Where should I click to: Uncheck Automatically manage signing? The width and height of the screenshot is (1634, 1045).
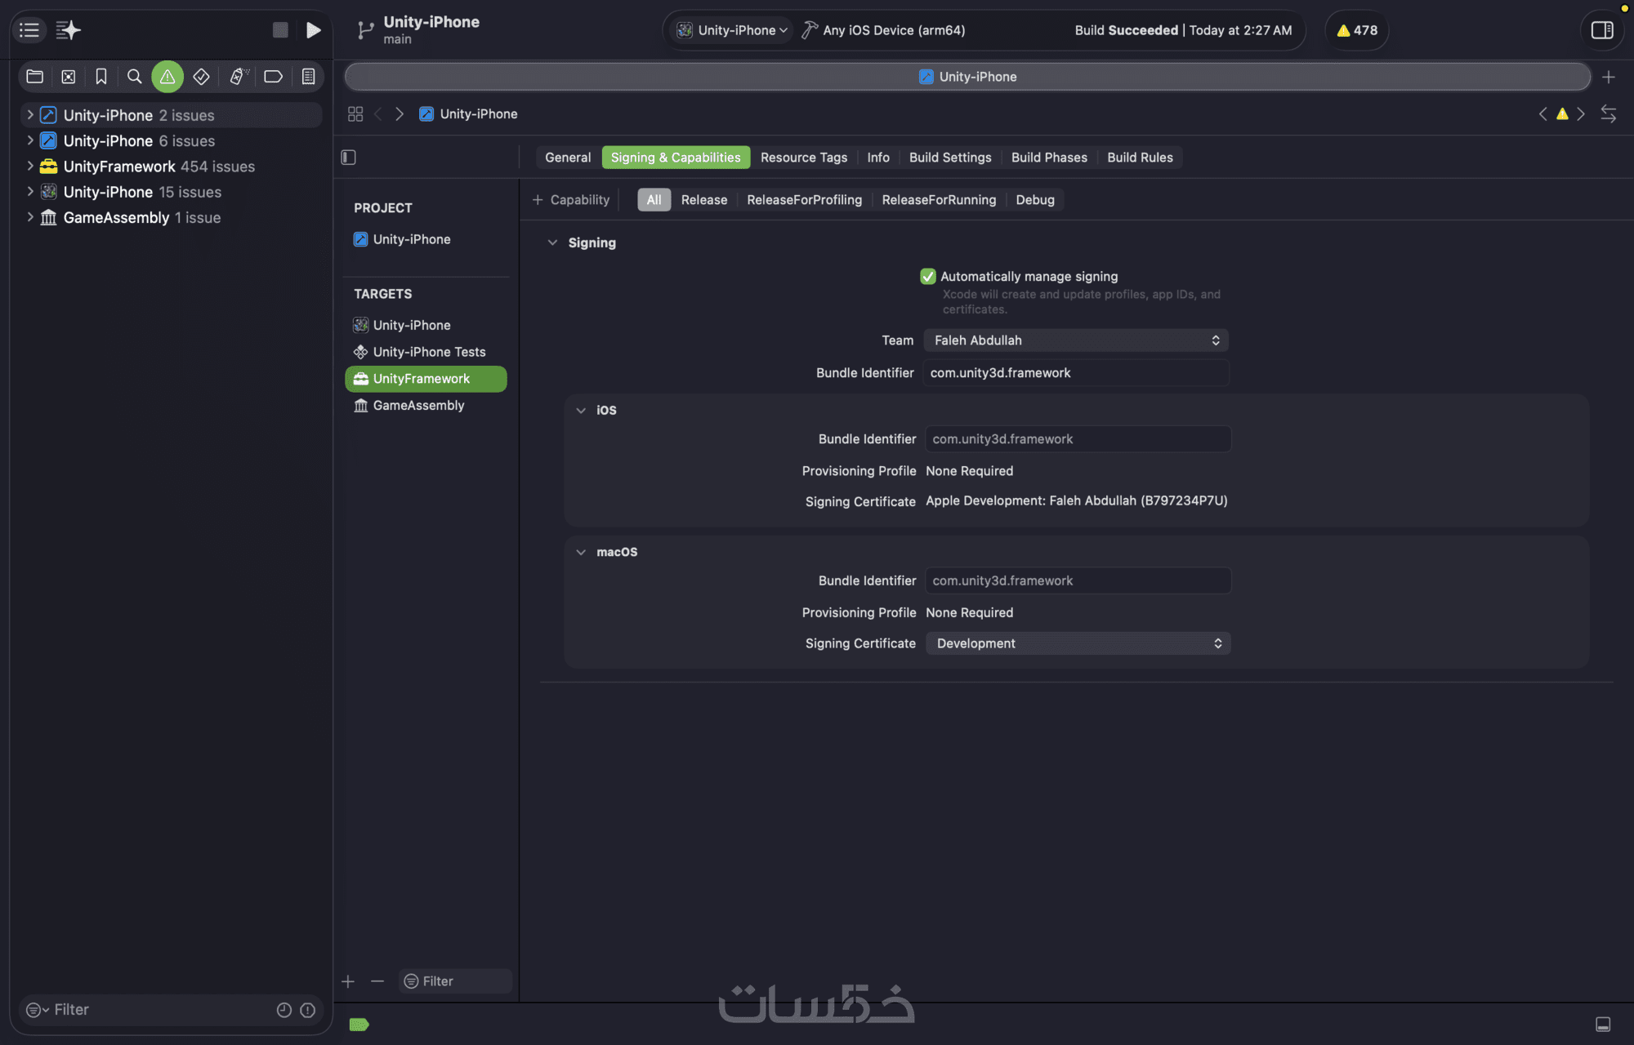(x=928, y=277)
